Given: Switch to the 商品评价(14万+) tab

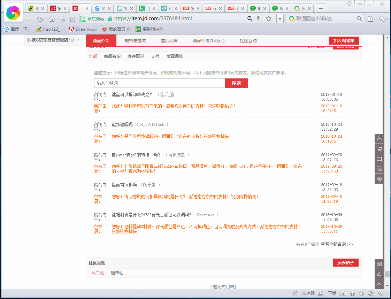Looking at the screenshot, I should click(x=209, y=41).
